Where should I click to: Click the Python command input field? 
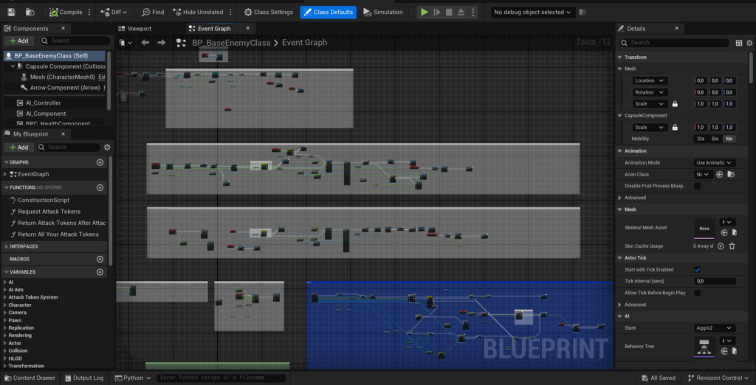click(221, 378)
